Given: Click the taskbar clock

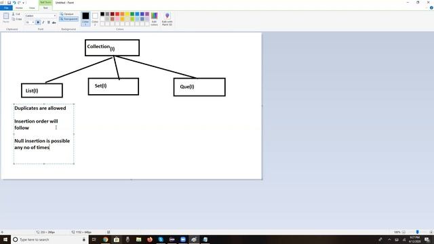Looking at the screenshot, I should pyautogui.click(x=414, y=239).
